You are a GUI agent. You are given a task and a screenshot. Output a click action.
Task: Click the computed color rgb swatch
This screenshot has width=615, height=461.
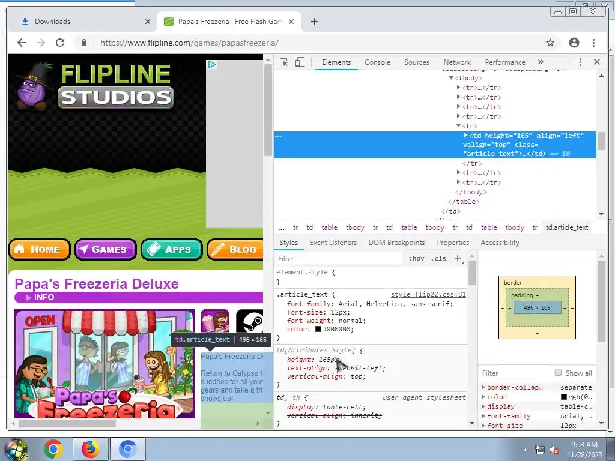[563, 397]
